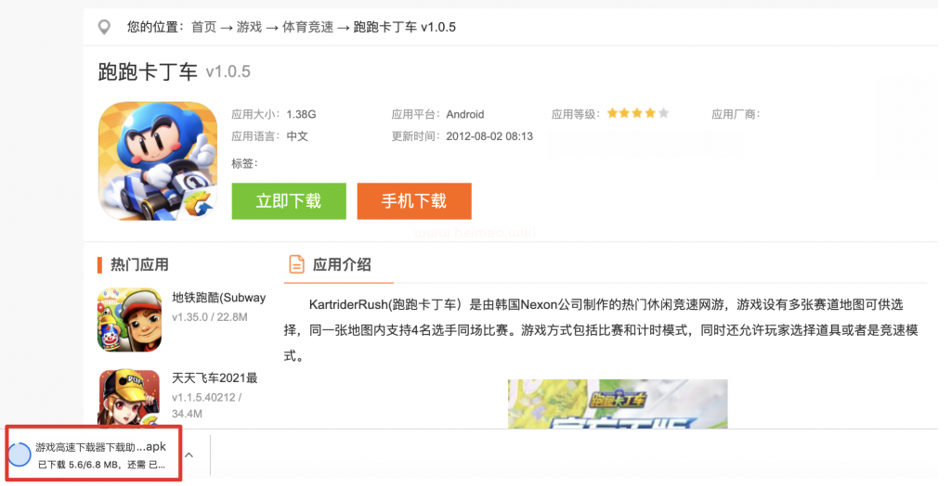951x486 pixels.
Task: Go to 首页 in the breadcrumb
Action: click(x=203, y=27)
